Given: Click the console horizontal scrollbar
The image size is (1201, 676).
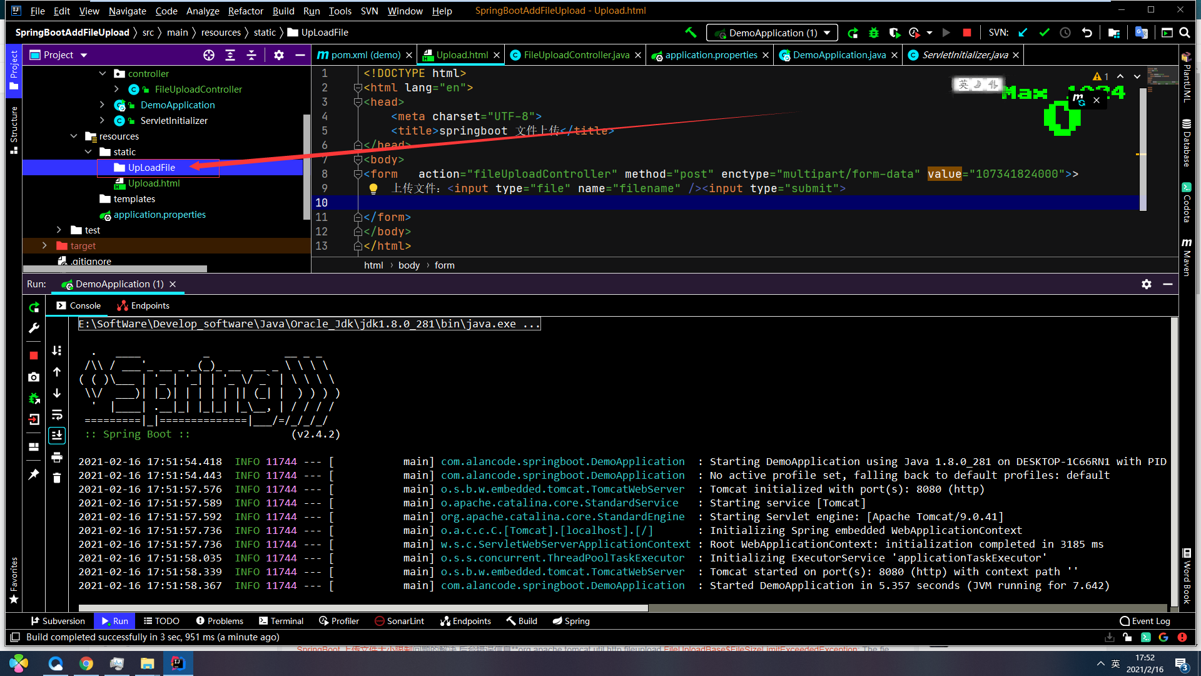Looking at the screenshot, I should 363,608.
